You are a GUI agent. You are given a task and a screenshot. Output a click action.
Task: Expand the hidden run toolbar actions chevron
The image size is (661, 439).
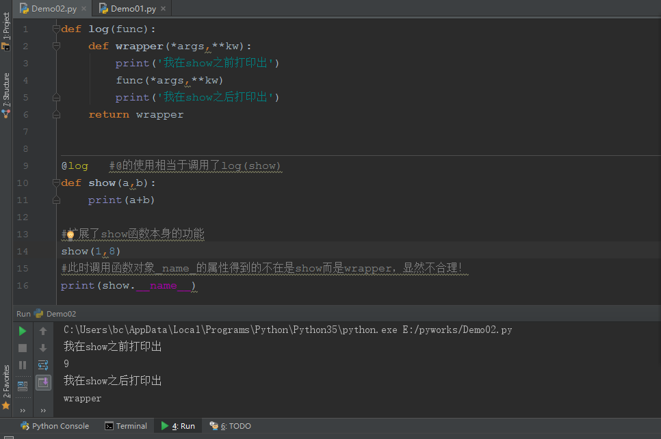[23, 410]
